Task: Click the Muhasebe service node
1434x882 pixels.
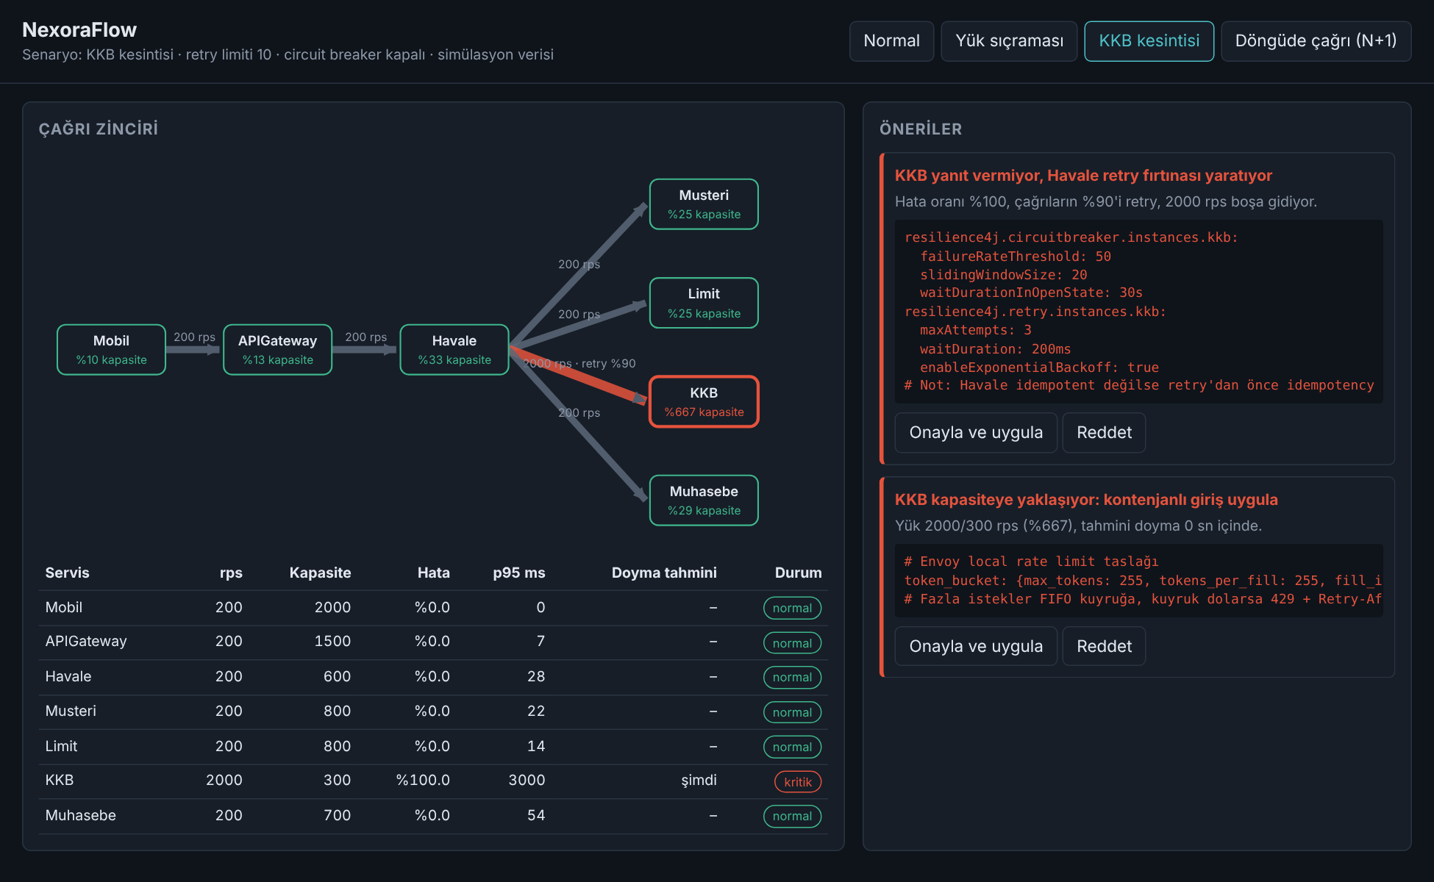Action: coord(704,501)
